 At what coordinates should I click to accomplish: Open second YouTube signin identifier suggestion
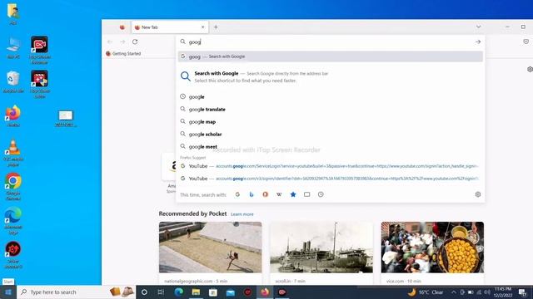[x=330, y=179]
